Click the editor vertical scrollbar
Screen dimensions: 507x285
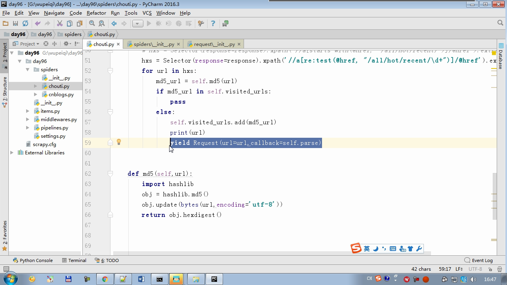coord(494,196)
